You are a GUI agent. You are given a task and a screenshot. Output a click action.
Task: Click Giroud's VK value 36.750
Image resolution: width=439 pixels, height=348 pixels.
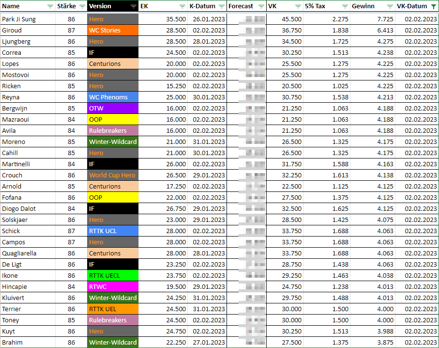click(x=291, y=30)
